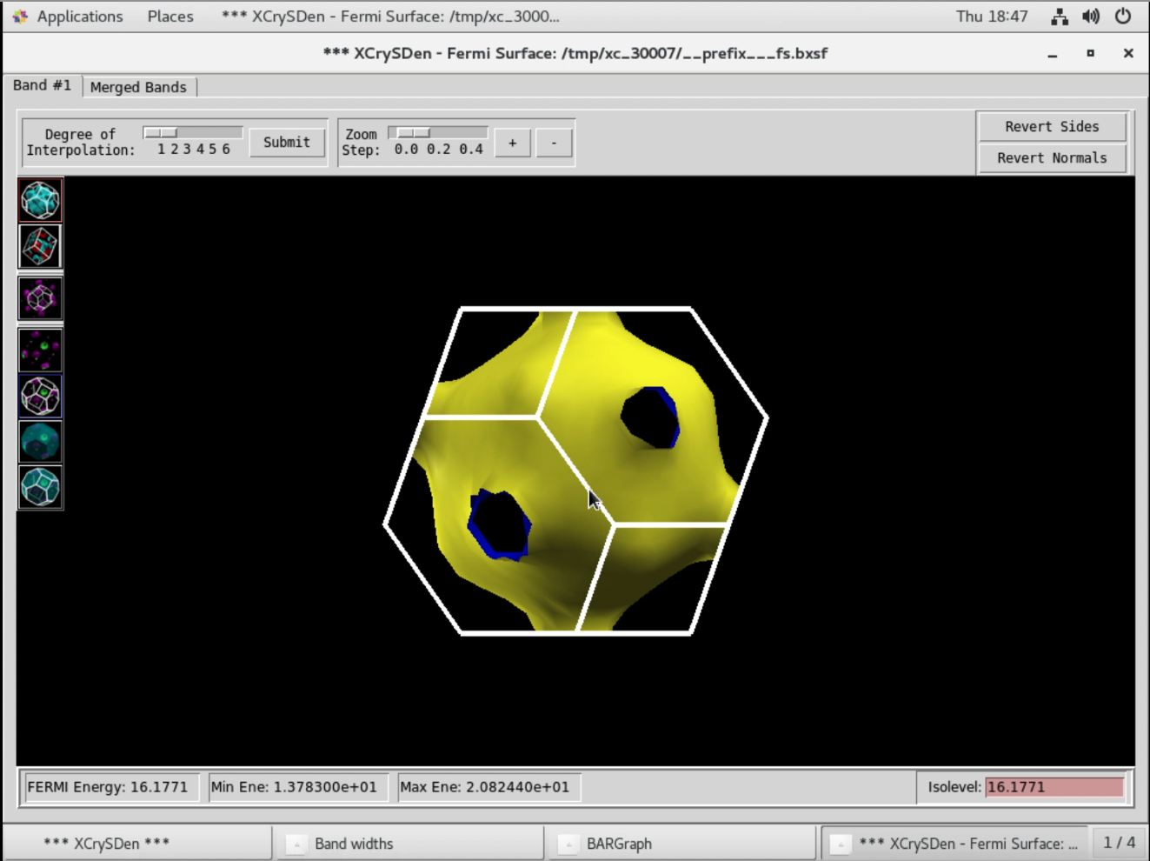Click the Revert Sides button

(1052, 127)
